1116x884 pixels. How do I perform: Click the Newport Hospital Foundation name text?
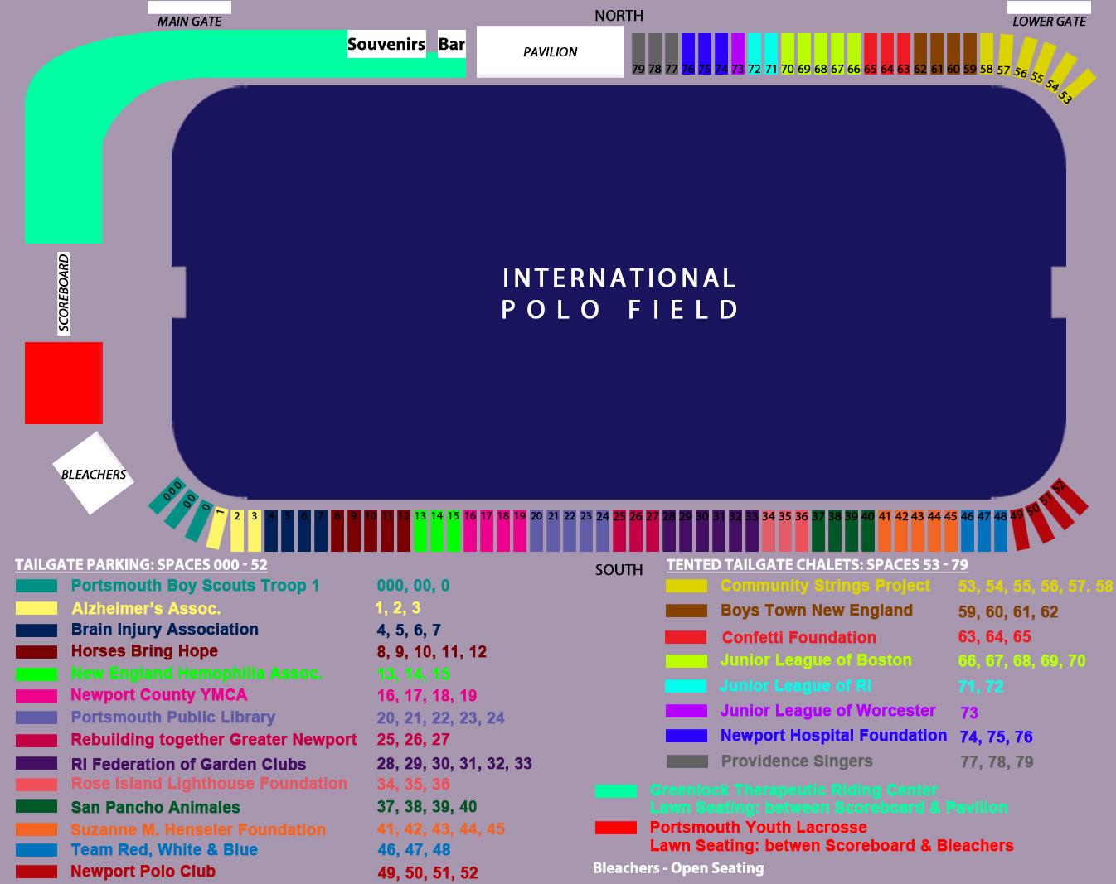[833, 736]
